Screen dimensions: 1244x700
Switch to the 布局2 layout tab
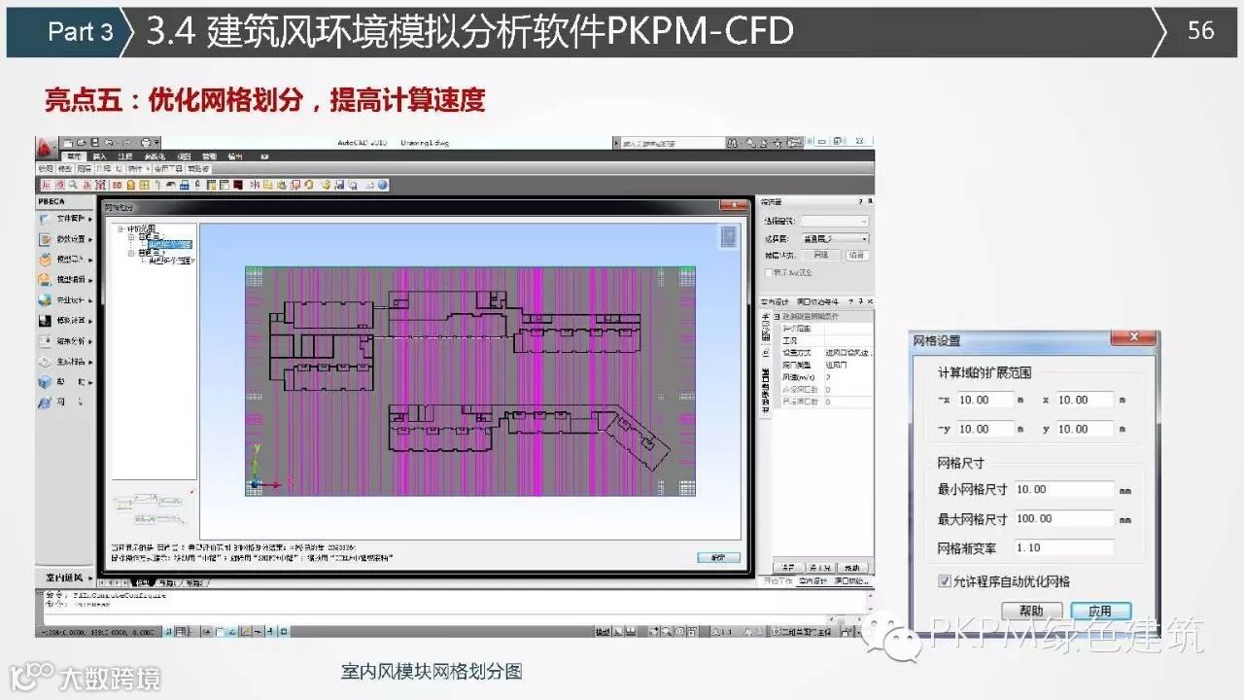click(x=194, y=583)
